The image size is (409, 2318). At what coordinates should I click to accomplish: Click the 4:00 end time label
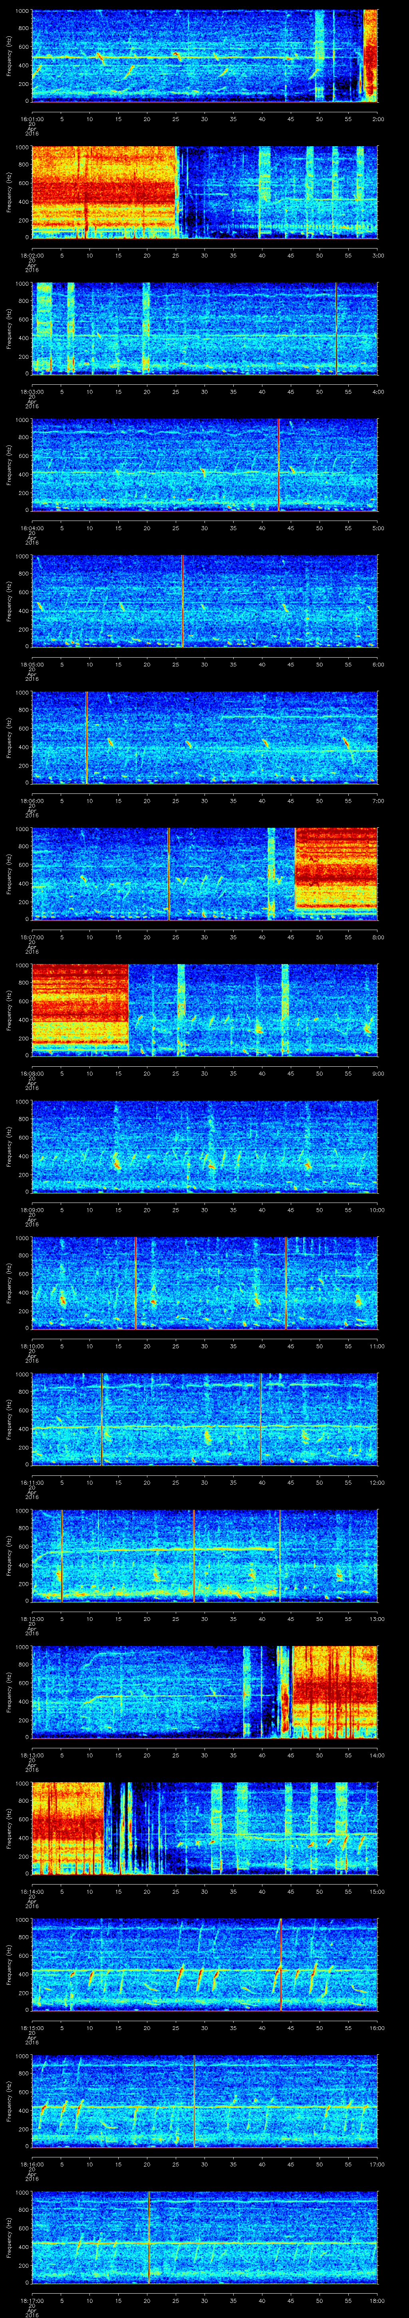click(377, 392)
